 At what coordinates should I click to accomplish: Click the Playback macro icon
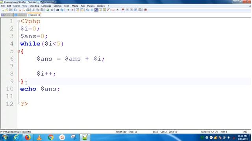[131, 10]
